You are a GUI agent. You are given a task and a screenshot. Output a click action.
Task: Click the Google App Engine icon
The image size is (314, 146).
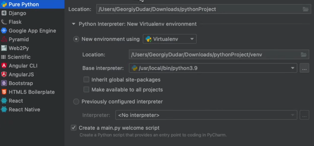point(4,30)
